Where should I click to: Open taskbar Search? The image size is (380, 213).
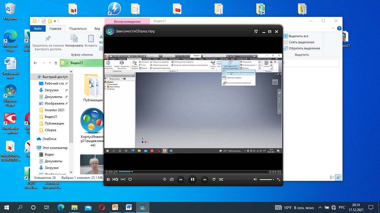20,207
